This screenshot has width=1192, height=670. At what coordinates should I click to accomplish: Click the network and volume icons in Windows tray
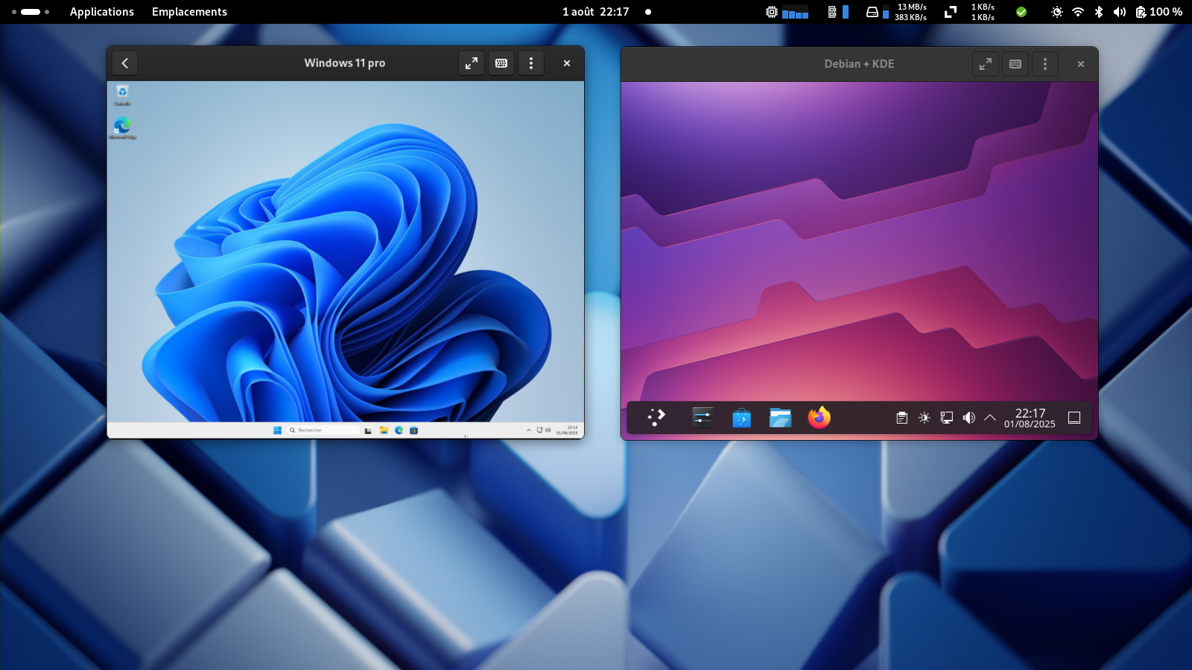(x=544, y=430)
